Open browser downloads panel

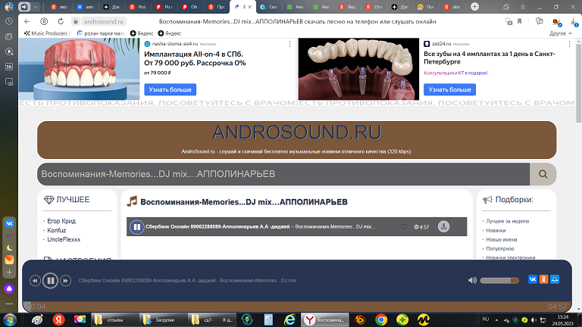(x=574, y=22)
